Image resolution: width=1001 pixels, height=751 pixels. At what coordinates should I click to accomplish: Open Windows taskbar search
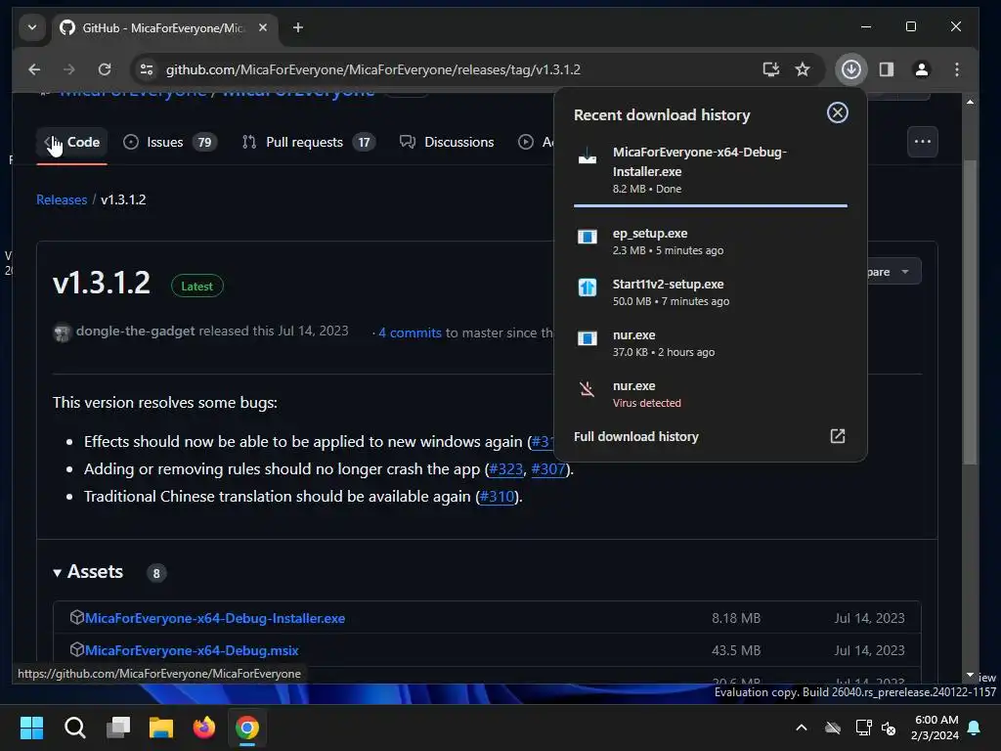pyautogui.click(x=74, y=728)
